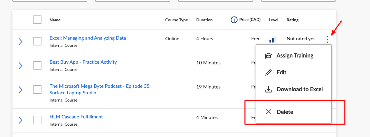The height and width of the screenshot is (137, 370).
Task: Select the Microsoft Mega Byte Podcast row checkbox
Action: click(37, 89)
